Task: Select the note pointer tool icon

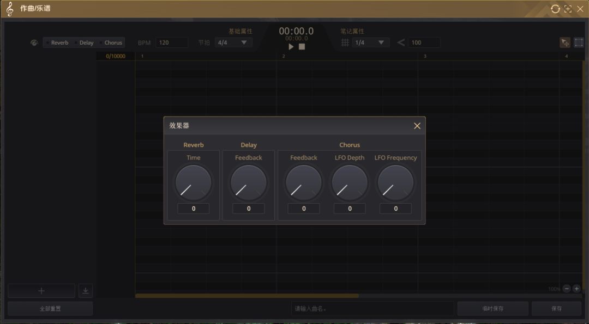Action: 565,42
